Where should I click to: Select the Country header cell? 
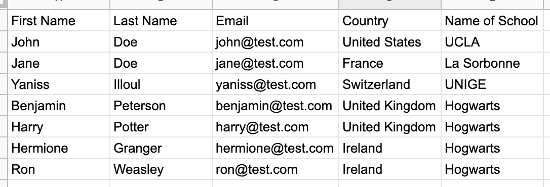click(389, 21)
